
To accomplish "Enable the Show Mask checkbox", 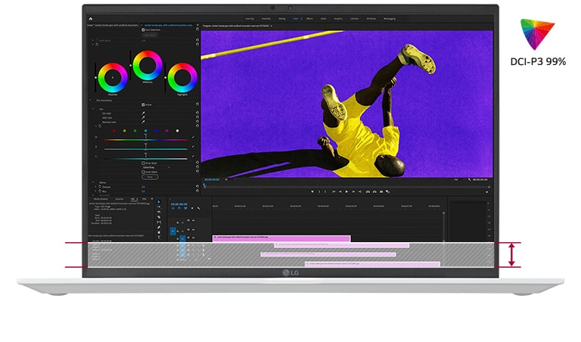I will point(144,163).
